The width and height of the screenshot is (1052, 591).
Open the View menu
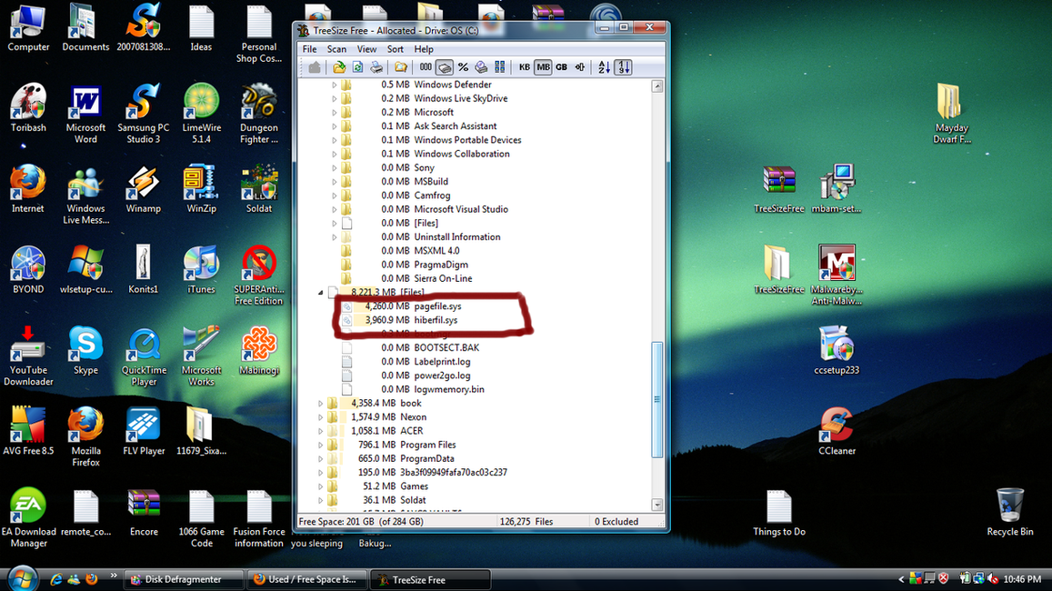pyautogui.click(x=366, y=49)
